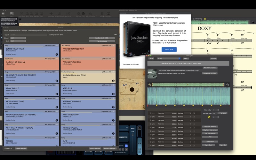Click Play from Pre-Roll button
256x160 pixels.
click(x=210, y=126)
